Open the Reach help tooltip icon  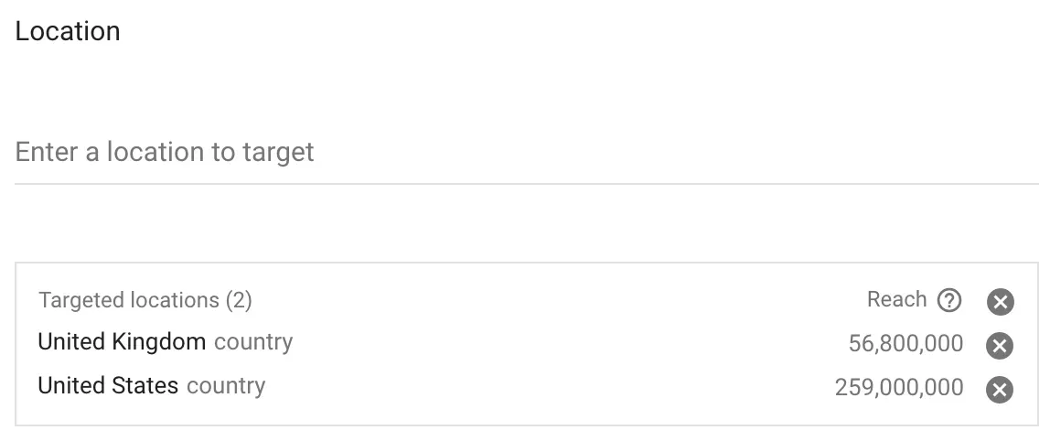(950, 300)
